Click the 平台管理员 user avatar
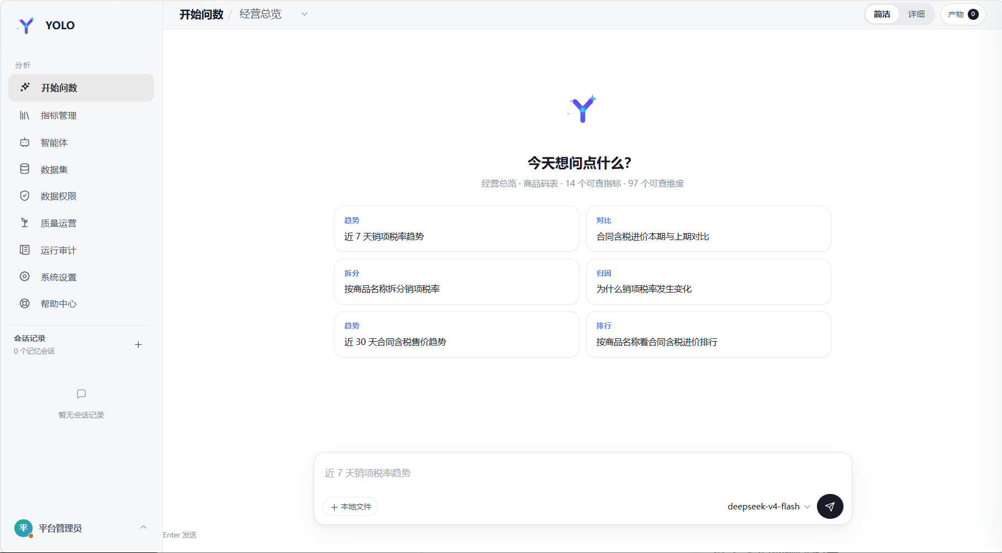 [23, 528]
